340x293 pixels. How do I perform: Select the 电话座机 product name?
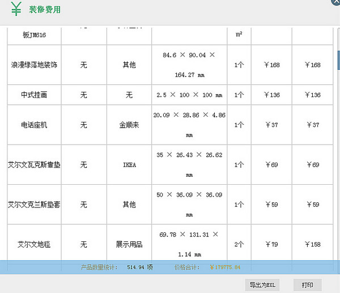(34, 125)
